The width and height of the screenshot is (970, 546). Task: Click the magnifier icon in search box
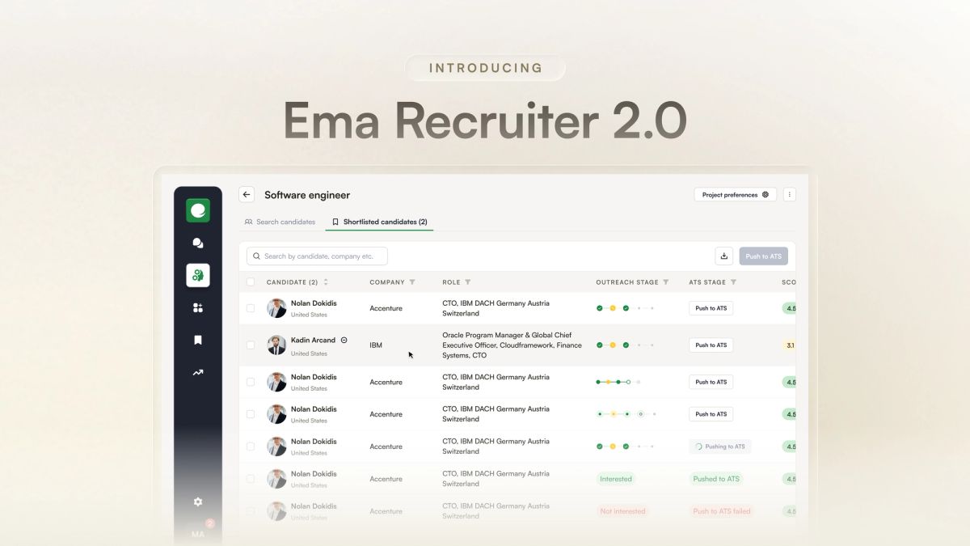tap(257, 256)
